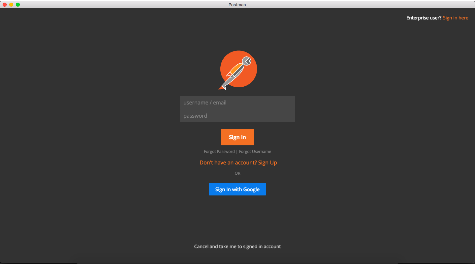The image size is (475, 264).
Task: Click the red close window button
Action: coord(4,5)
